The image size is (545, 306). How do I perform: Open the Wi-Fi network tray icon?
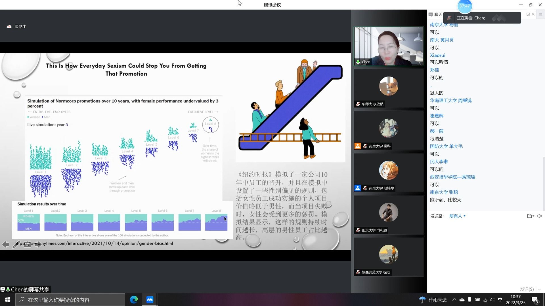485,300
